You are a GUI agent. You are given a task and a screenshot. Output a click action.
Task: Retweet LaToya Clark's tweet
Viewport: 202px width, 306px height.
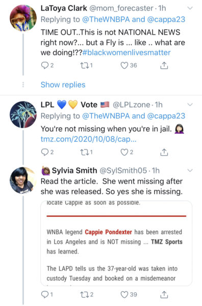point(85,65)
